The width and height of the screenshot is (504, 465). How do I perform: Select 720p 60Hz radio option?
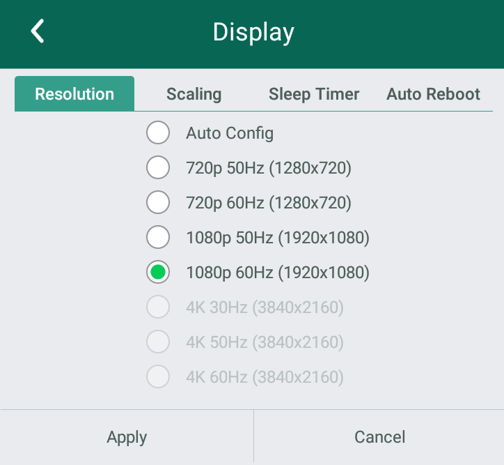point(158,202)
